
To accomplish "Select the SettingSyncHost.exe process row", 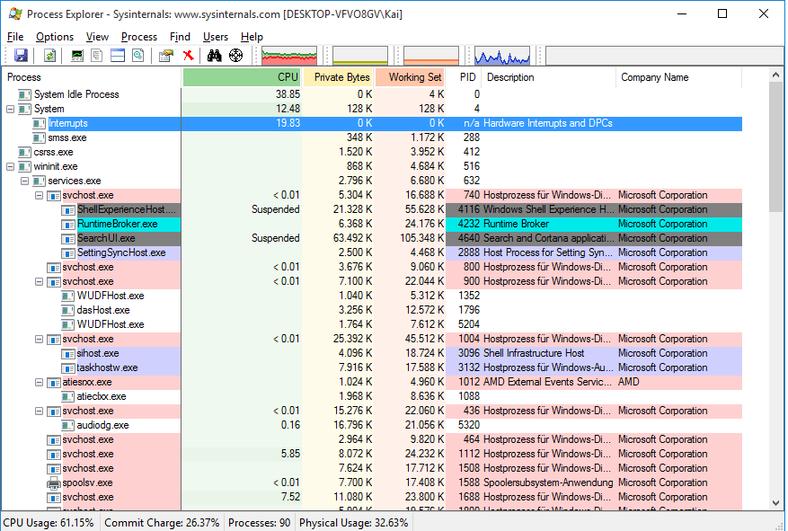I will tap(372, 253).
